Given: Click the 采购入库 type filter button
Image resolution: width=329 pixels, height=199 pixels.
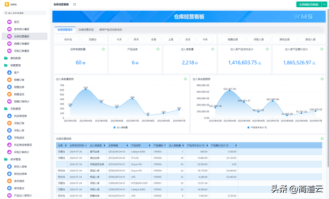Looking at the screenshot, I should (x=259, y=40).
